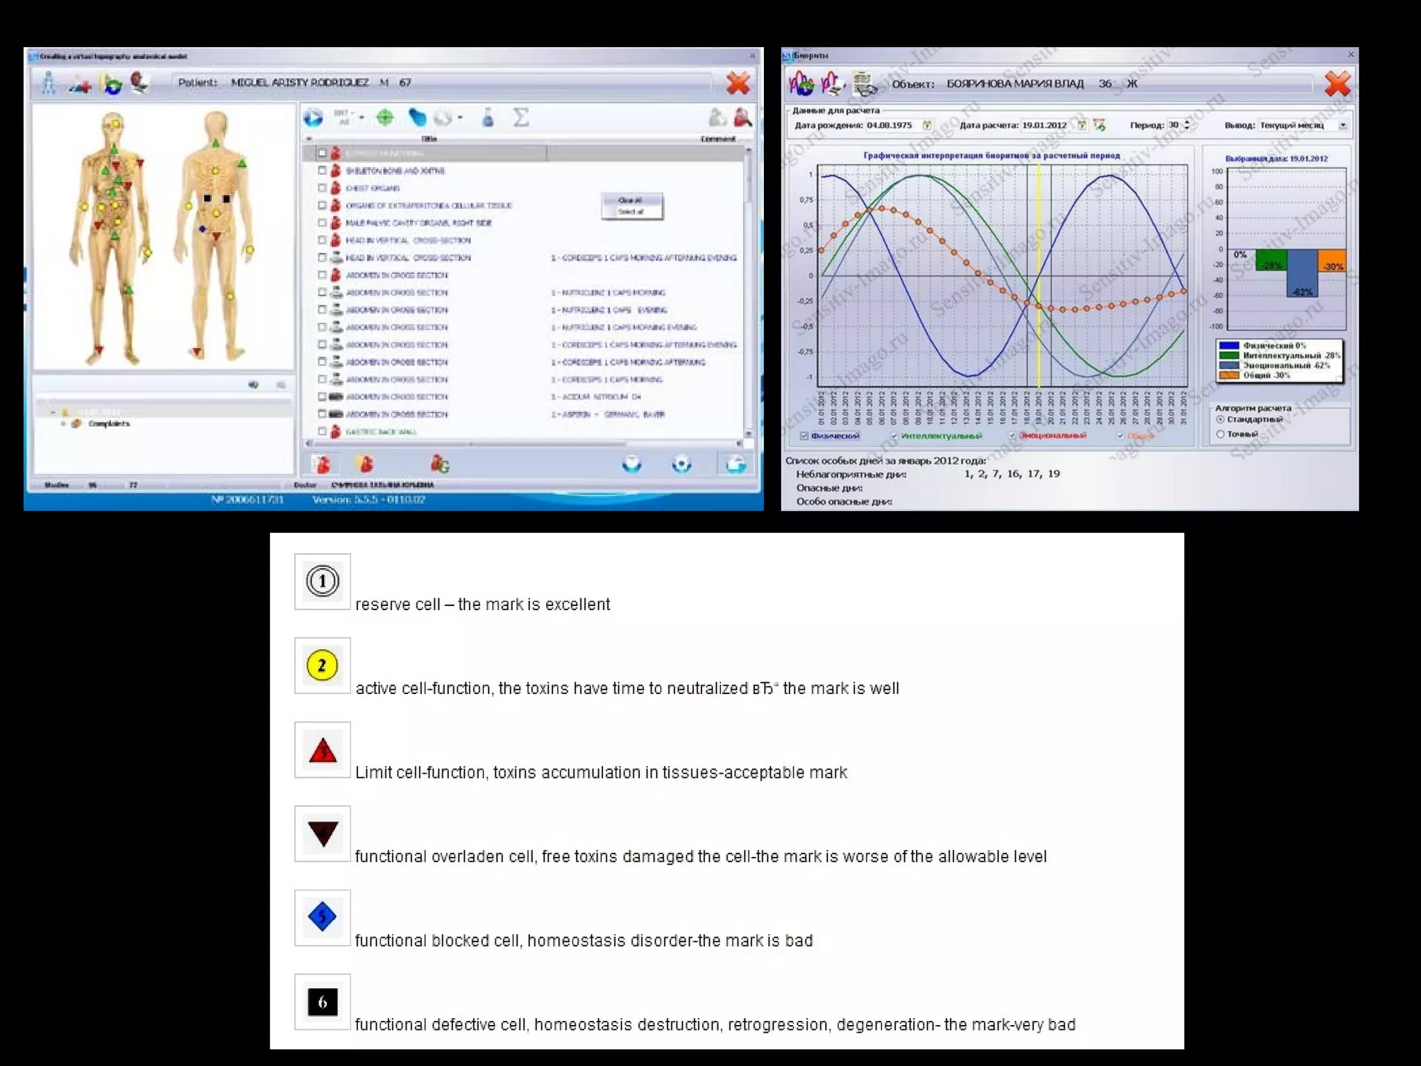Screen dimensions: 1421x1066
Task: Open the Вывод Текущий месяц dropdown
Action: click(x=1343, y=125)
